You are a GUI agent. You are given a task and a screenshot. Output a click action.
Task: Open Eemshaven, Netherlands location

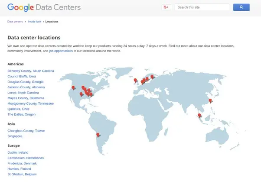coord(26,158)
